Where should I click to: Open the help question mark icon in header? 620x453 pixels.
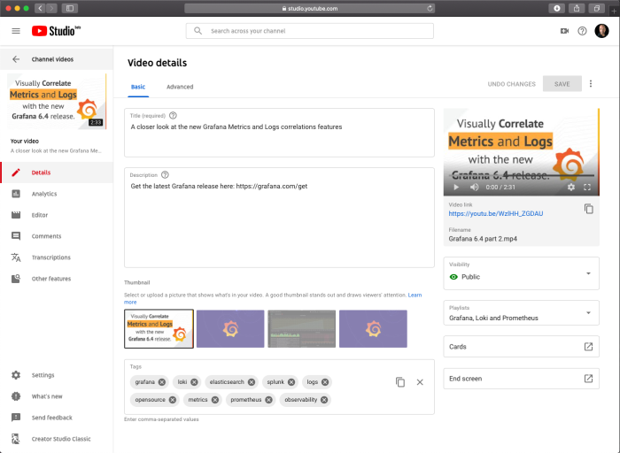[582, 31]
